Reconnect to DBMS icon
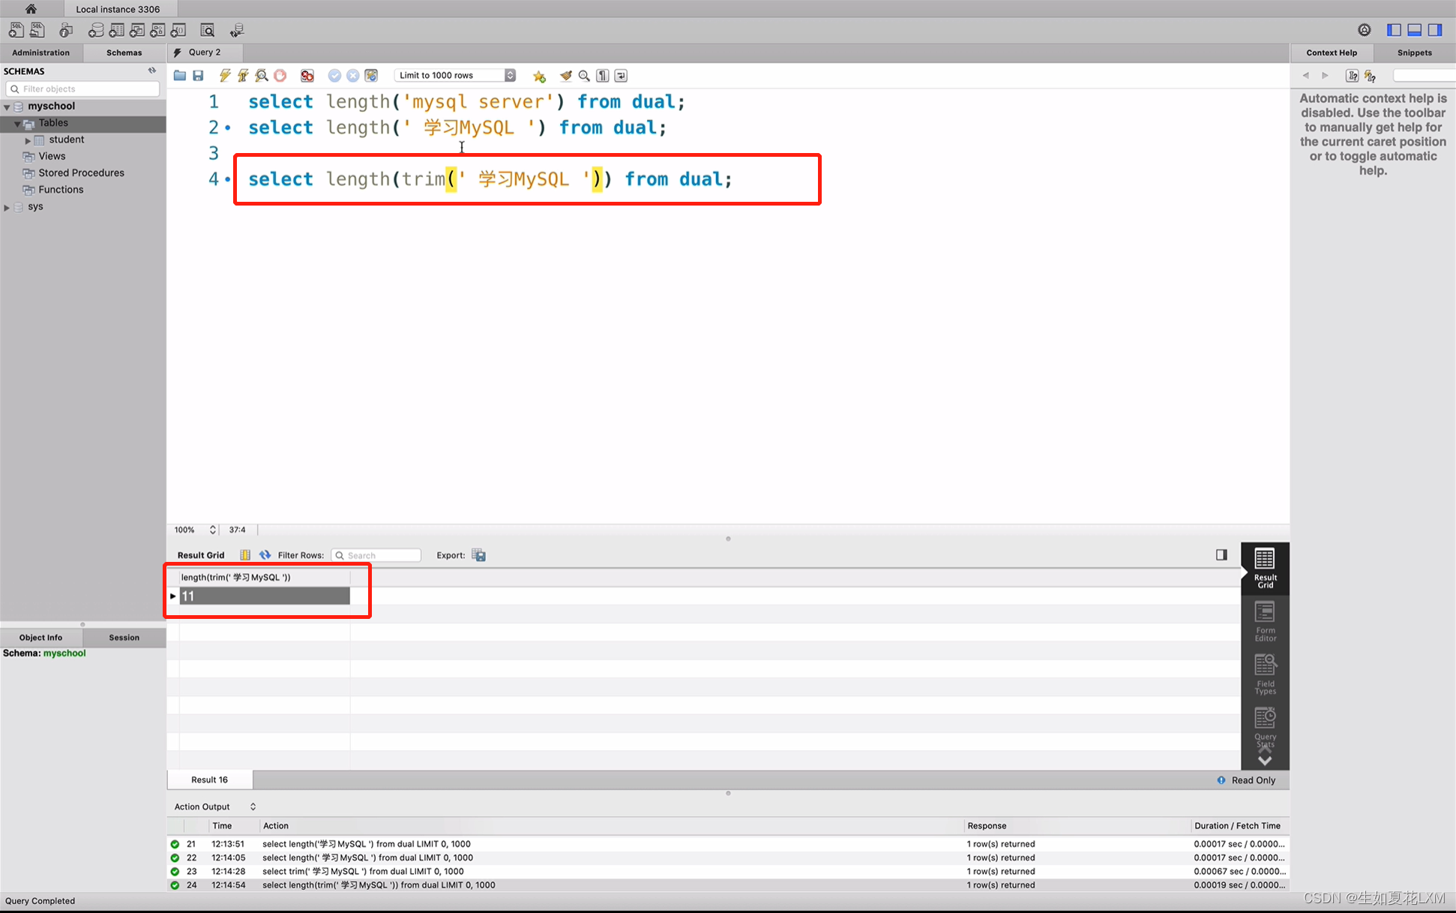The height and width of the screenshot is (913, 1456). click(x=237, y=30)
